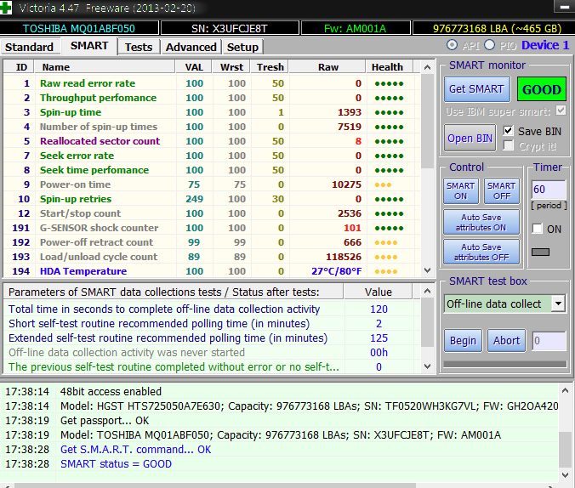Click health dots for Reallocated sector count
Image resolution: width=575 pixels, height=488 pixels.
(388, 141)
